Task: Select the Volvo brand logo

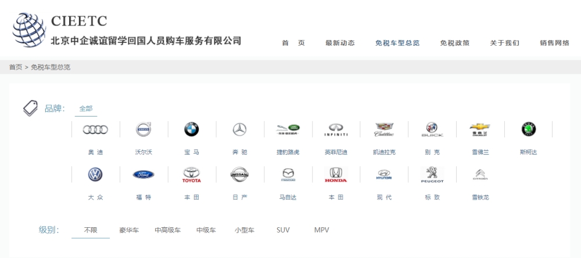Action: (x=144, y=129)
